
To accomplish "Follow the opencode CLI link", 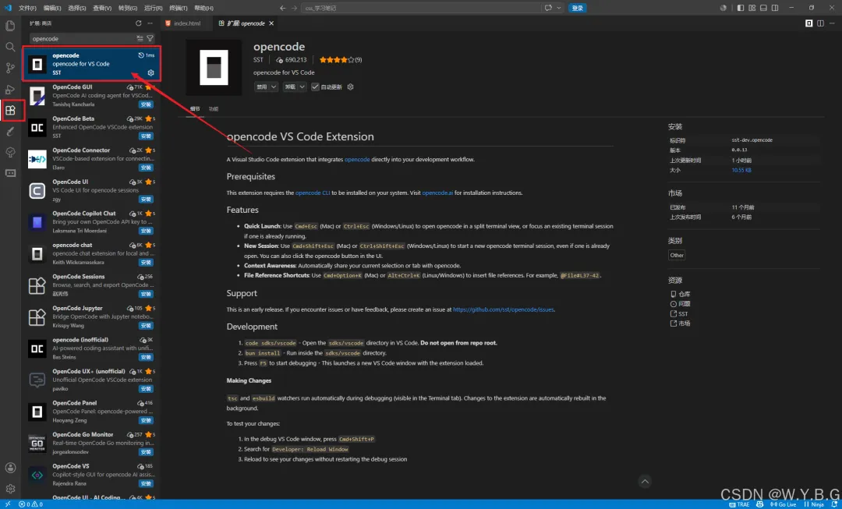I will [313, 193].
